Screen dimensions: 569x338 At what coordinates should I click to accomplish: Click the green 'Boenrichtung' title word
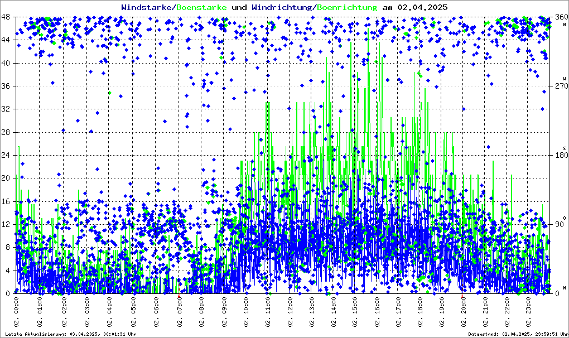click(x=348, y=7)
